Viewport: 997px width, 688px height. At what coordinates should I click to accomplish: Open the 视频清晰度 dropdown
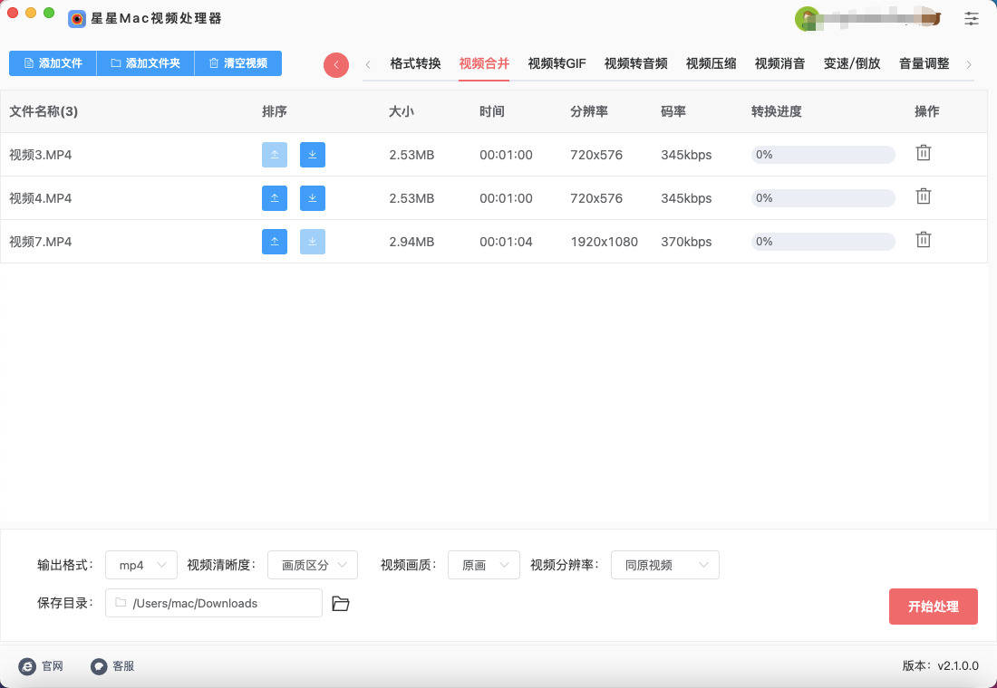(x=313, y=565)
